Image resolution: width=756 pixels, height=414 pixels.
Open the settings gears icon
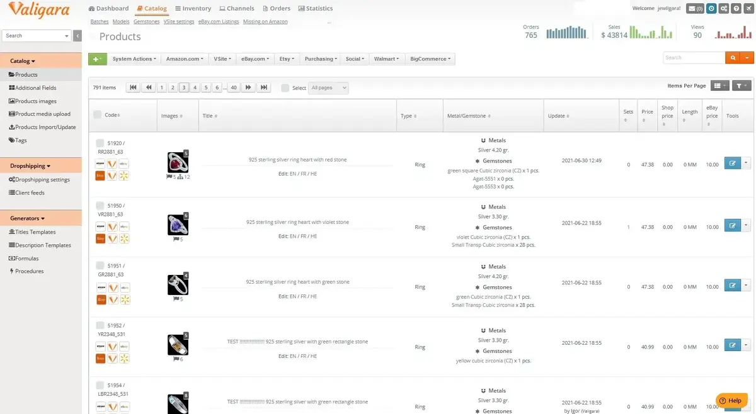[724, 9]
